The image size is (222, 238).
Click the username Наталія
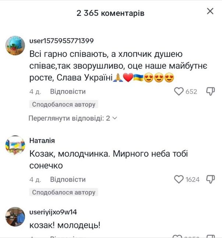(42, 141)
